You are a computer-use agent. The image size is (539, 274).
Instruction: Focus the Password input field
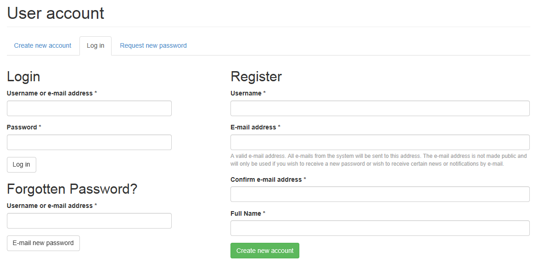[x=89, y=142]
